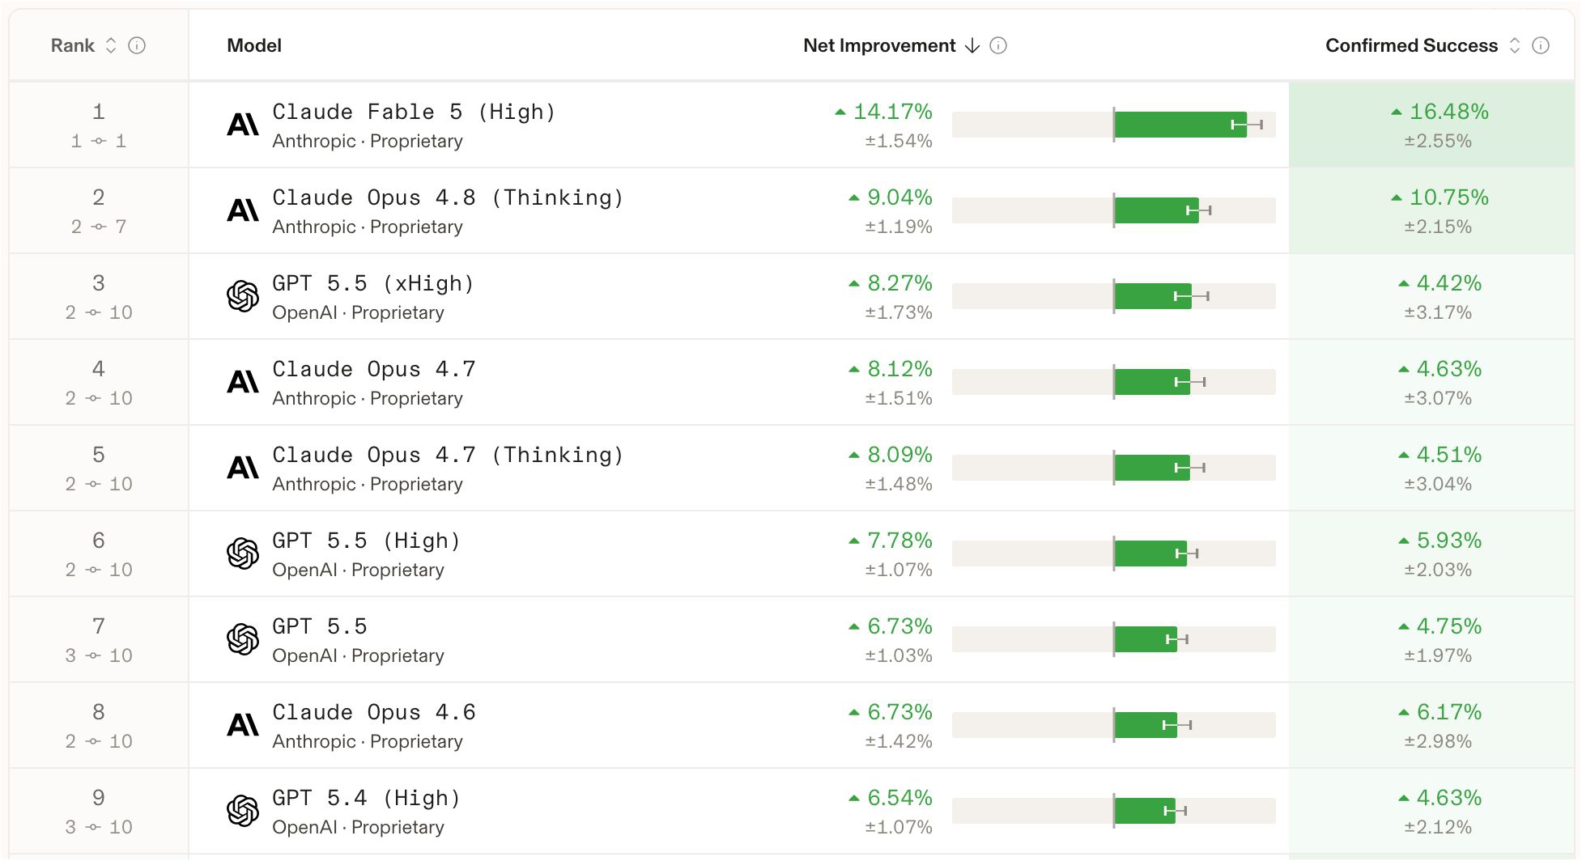This screenshot has width=1582, height=861.
Task: Click the improvement bar for Claude Opus 4.7
Action: coord(1152,382)
